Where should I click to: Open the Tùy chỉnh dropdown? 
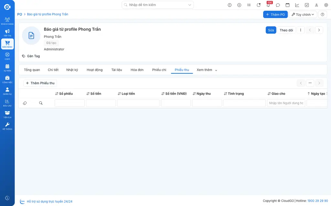(x=303, y=14)
